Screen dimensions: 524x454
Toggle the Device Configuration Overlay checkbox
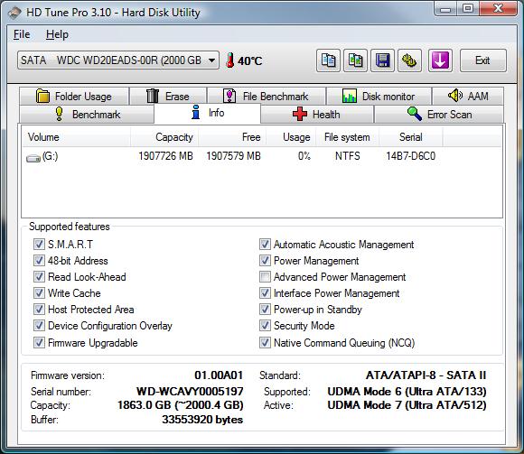click(39, 326)
